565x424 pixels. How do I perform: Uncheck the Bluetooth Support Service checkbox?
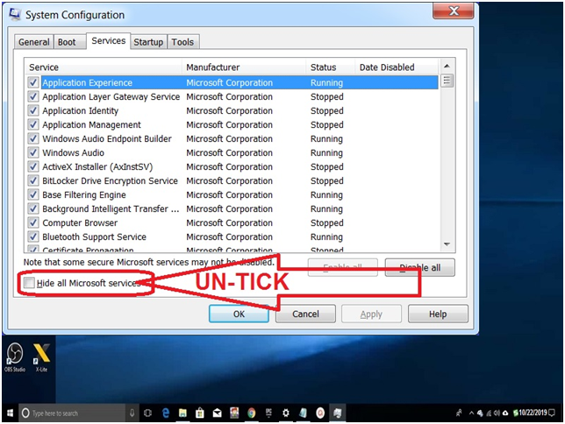pyautogui.click(x=33, y=237)
